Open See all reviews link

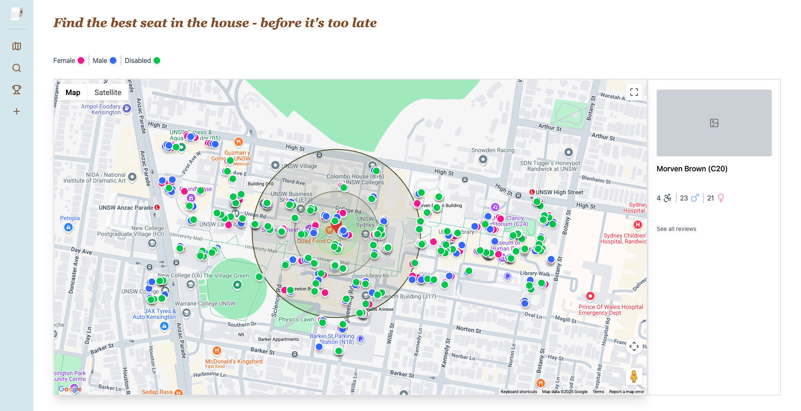[x=676, y=229]
